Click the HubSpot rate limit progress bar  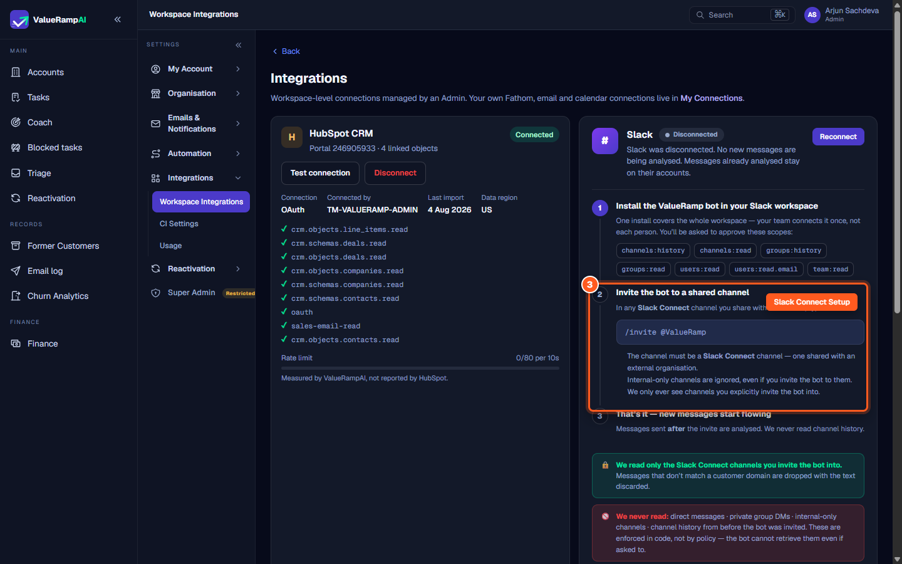coord(420,368)
